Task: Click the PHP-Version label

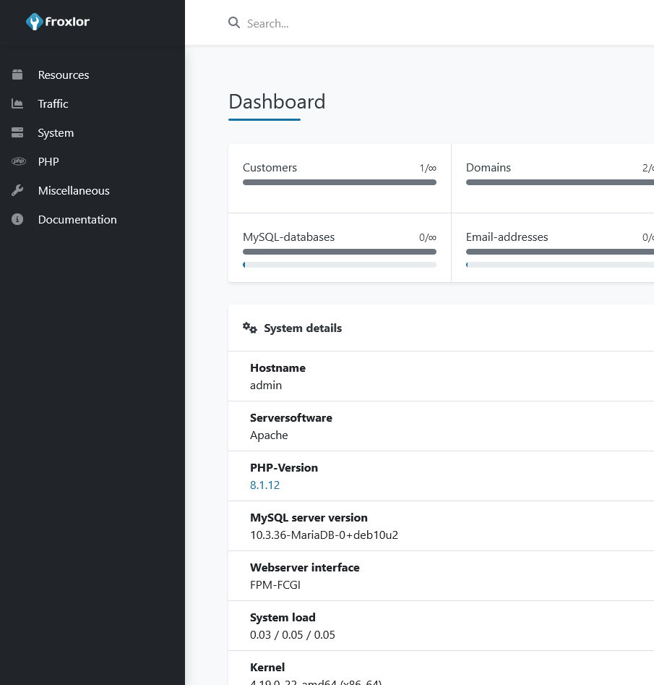Action: (284, 467)
